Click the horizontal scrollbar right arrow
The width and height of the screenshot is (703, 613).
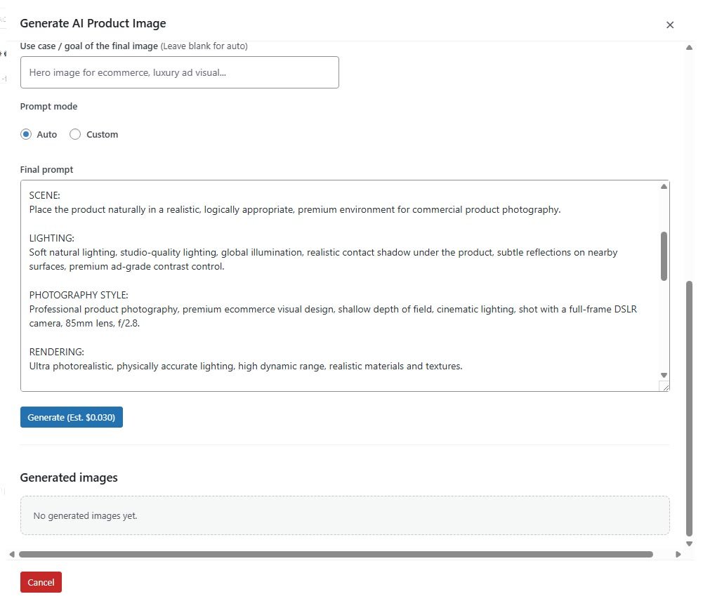(x=678, y=554)
